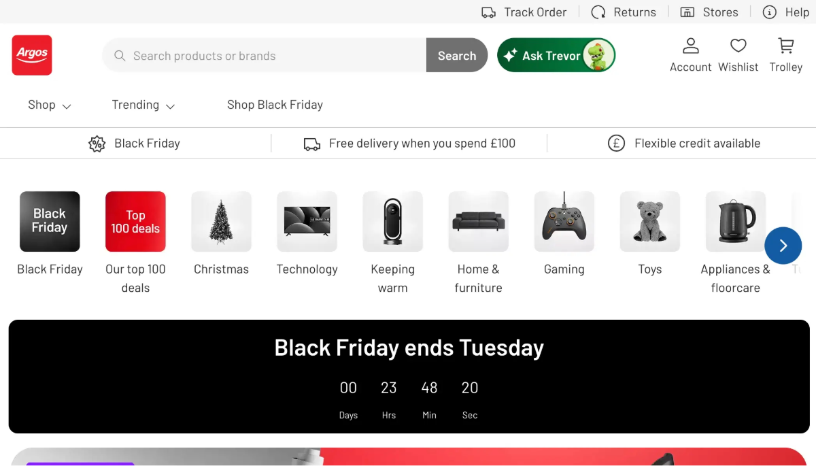Open the Wishlist heart icon

coord(738,46)
